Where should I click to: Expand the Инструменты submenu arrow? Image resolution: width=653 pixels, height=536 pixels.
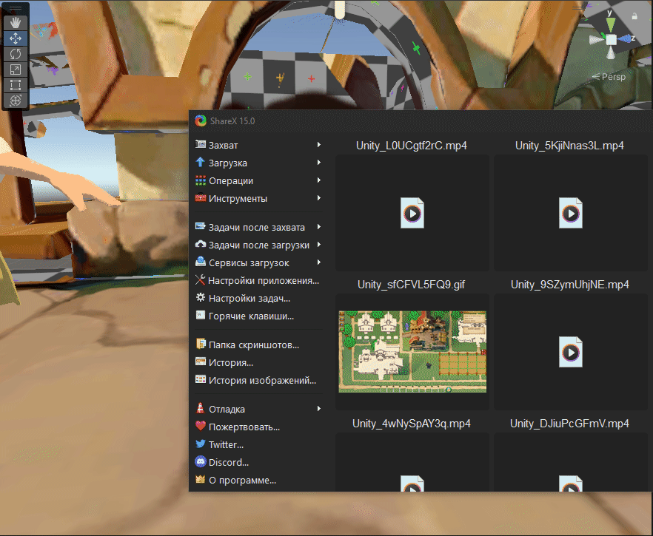click(x=318, y=198)
